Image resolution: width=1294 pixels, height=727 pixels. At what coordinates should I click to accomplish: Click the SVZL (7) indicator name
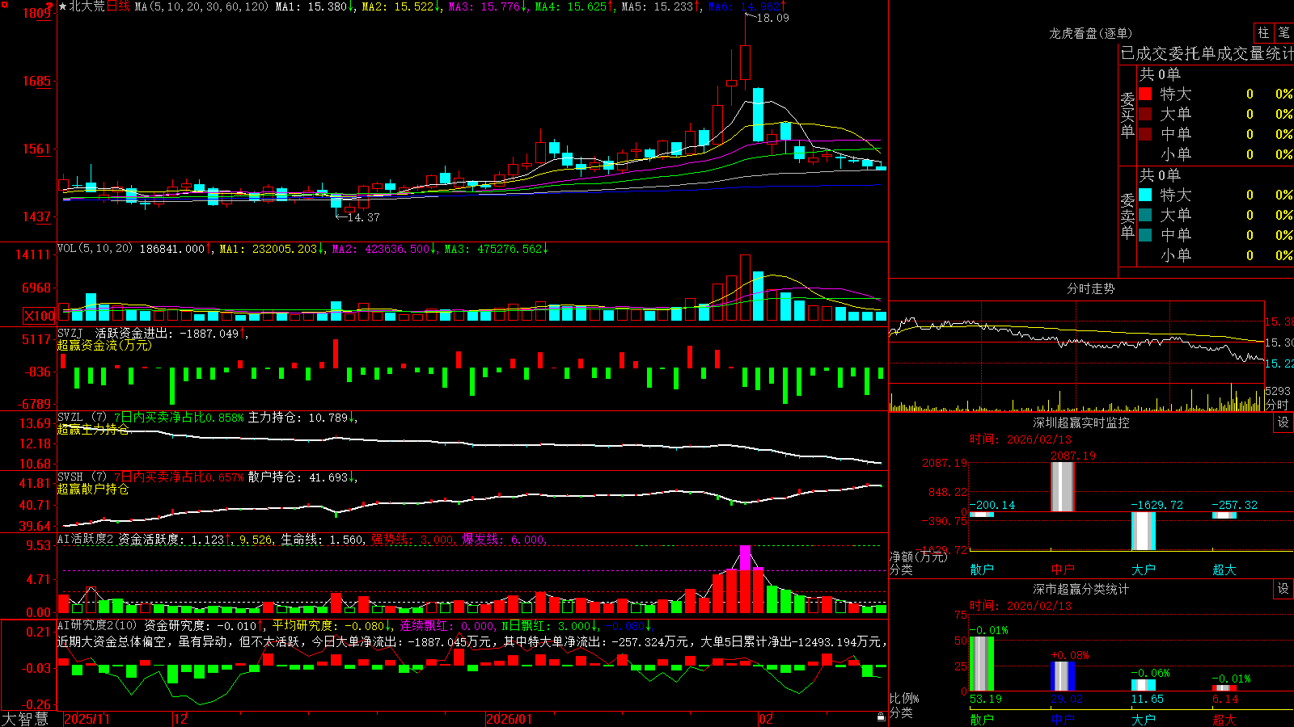82,418
